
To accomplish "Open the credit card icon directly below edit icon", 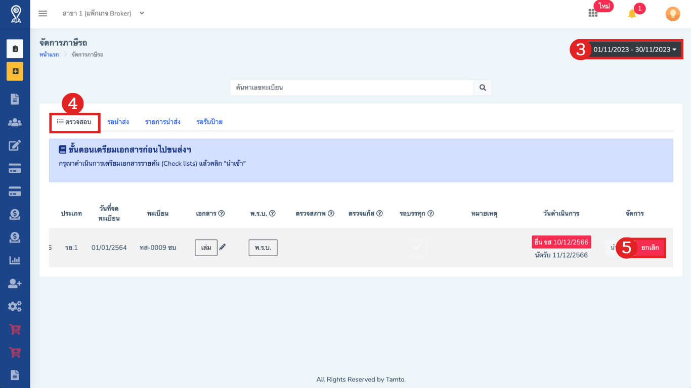I will point(15,169).
